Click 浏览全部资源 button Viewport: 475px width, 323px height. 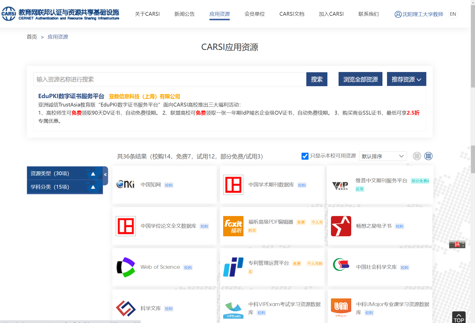pyautogui.click(x=360, y=79)
